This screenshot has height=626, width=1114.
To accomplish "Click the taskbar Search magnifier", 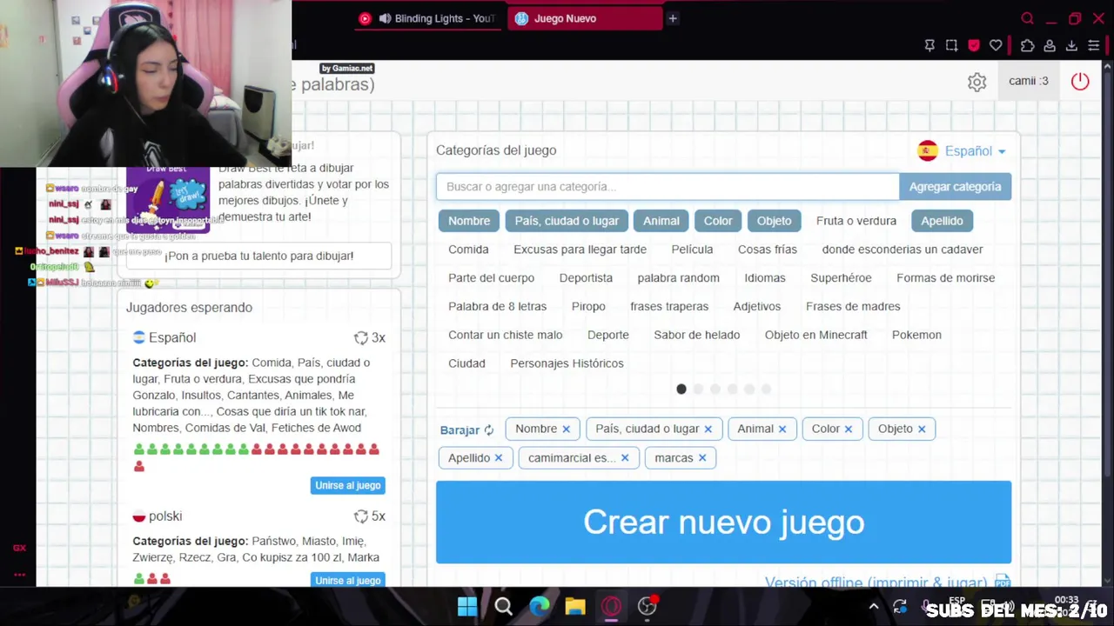I will (x=503, y=606).
